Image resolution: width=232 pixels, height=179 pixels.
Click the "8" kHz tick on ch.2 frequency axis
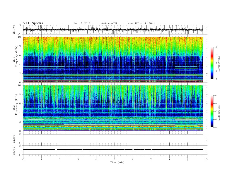(21, 94)
